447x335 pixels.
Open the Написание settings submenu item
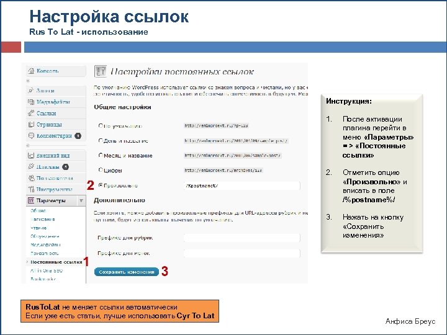click(x=43, y=220)
